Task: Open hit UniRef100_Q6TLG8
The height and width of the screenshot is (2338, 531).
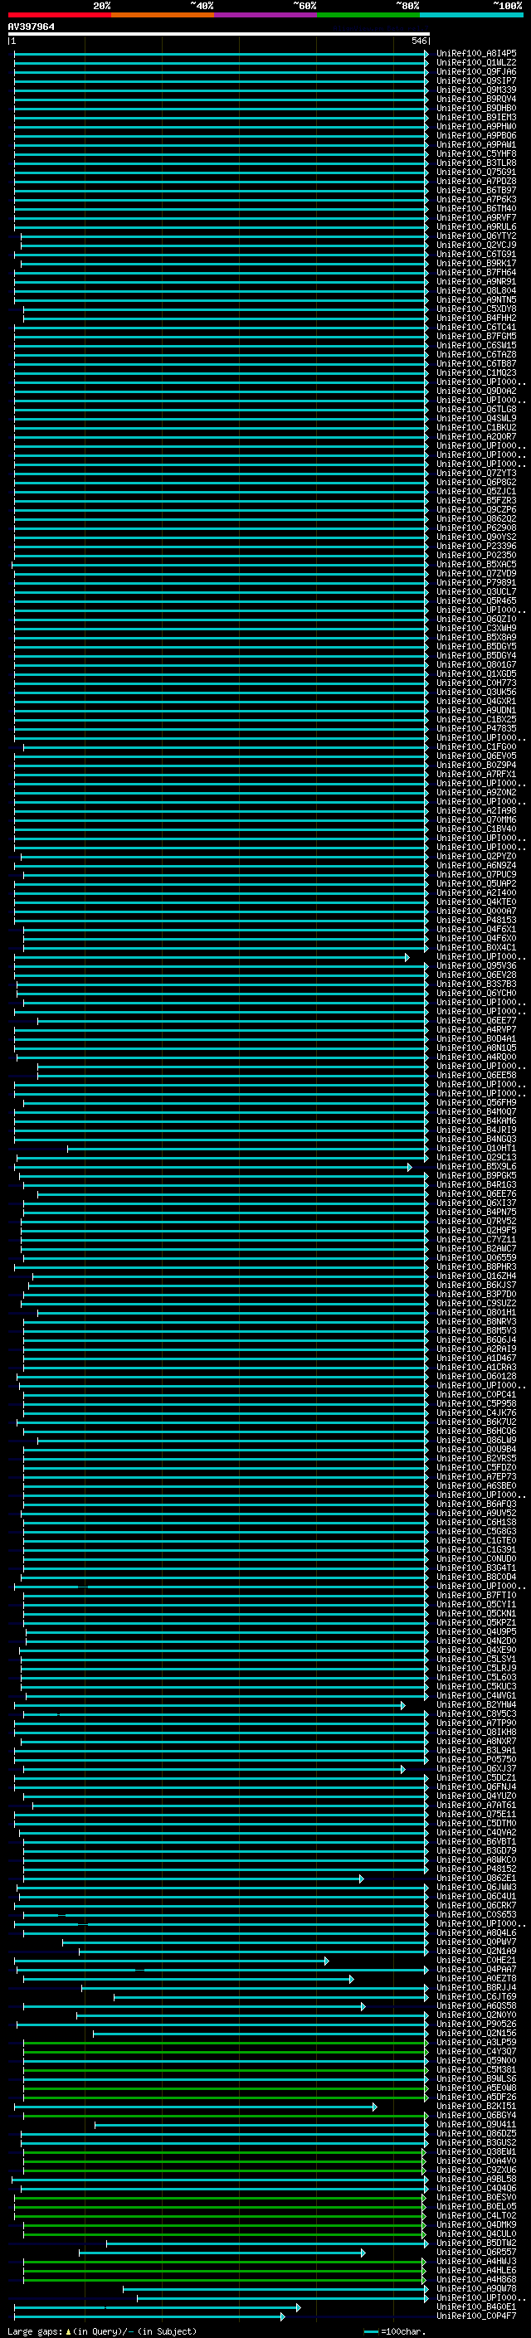Action: pos(476,410)
